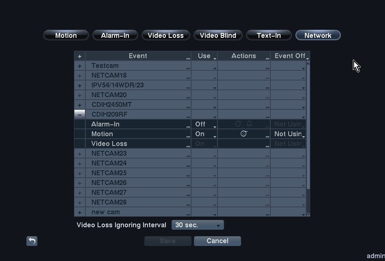
Task: Open Actions ellipsis for Video Loss row
Action: [268, 147]
